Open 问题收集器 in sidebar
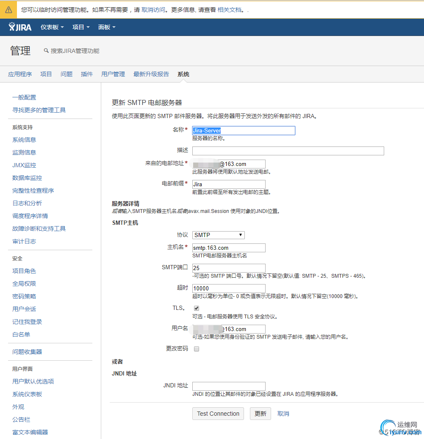Screen dimensions: 424x439 pyautogui.click(x=27, y=352)
